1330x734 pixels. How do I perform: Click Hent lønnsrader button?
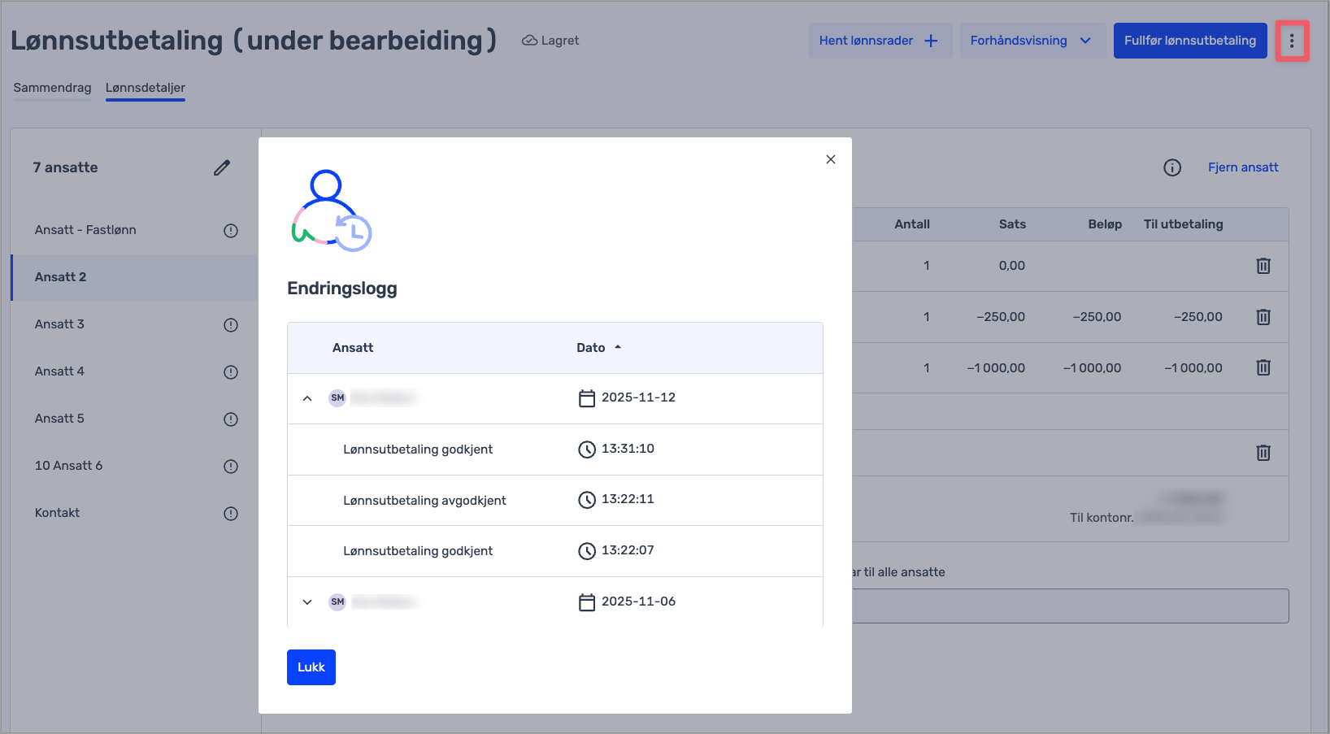[879, 41]
